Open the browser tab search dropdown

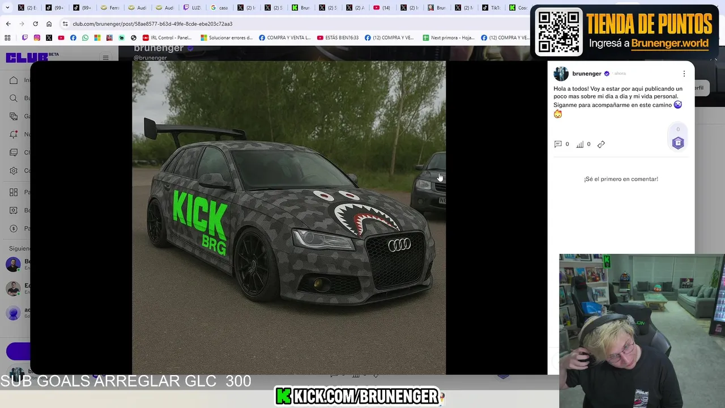pos(7,8)
